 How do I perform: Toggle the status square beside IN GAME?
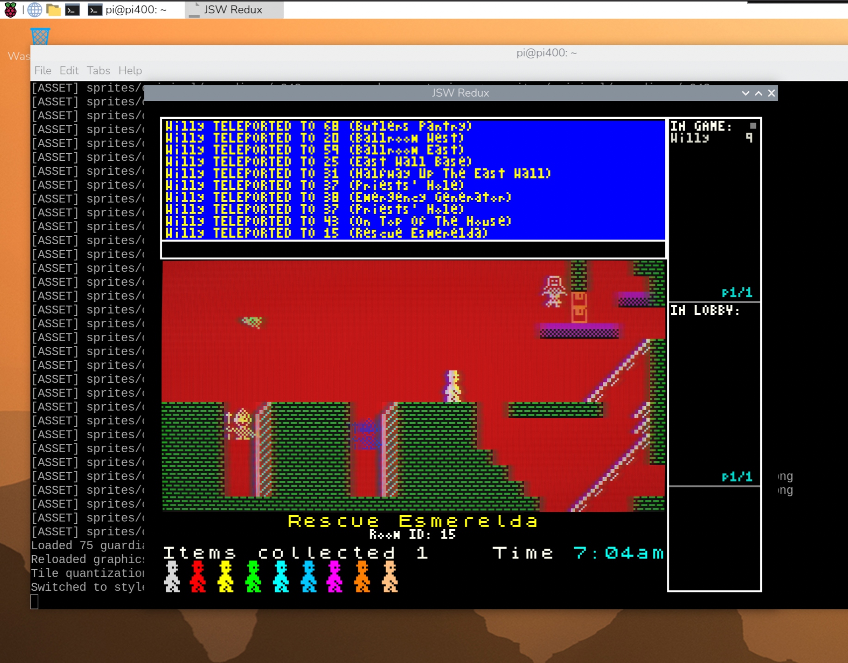coord(753,126)
